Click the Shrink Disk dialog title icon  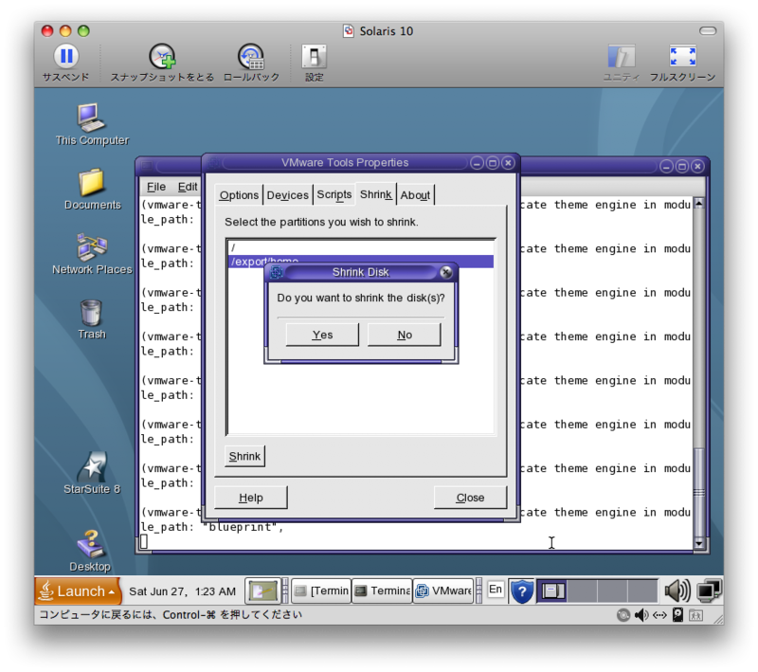(x=277, y=272)
